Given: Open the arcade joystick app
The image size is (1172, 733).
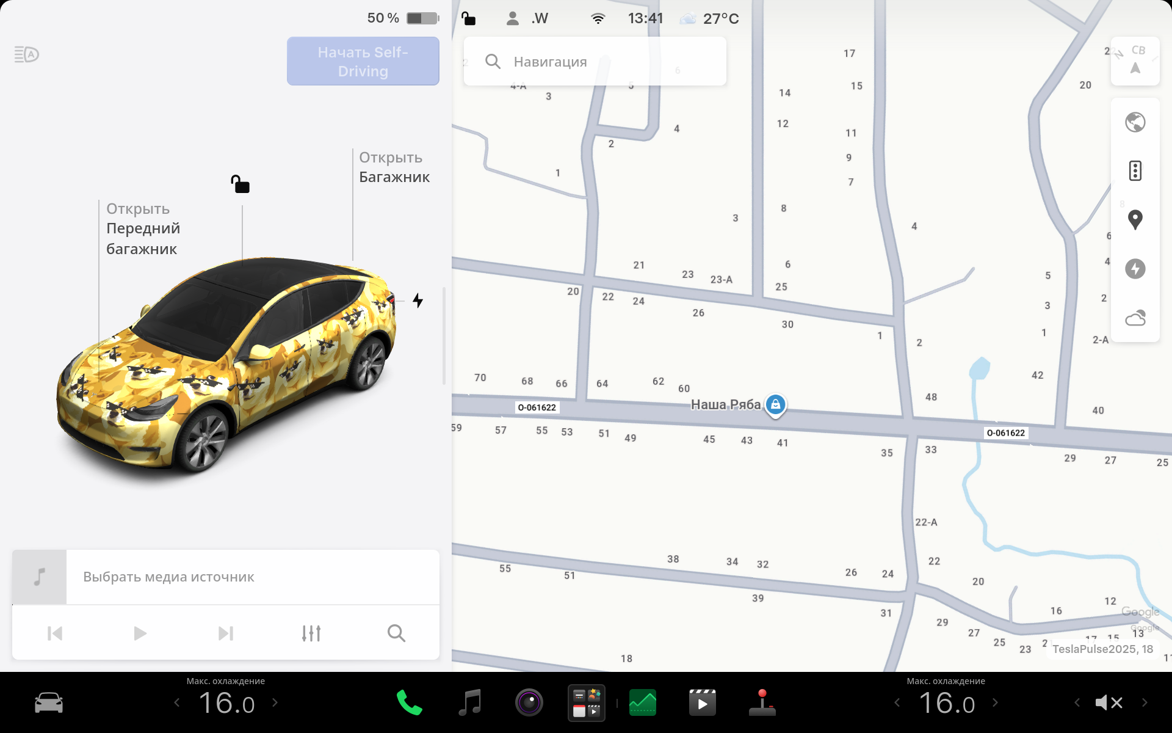Looking at the screenshot, I should pos(762,702).
